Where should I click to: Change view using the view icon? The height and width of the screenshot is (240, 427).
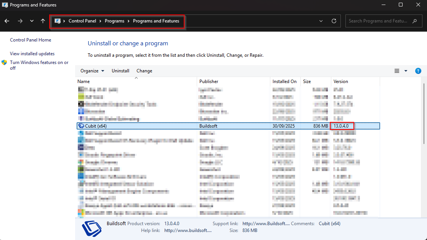(x=397, y=71)
